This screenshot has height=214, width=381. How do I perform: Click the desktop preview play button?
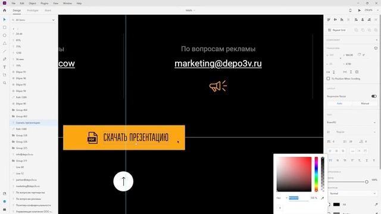pos(360,11)
